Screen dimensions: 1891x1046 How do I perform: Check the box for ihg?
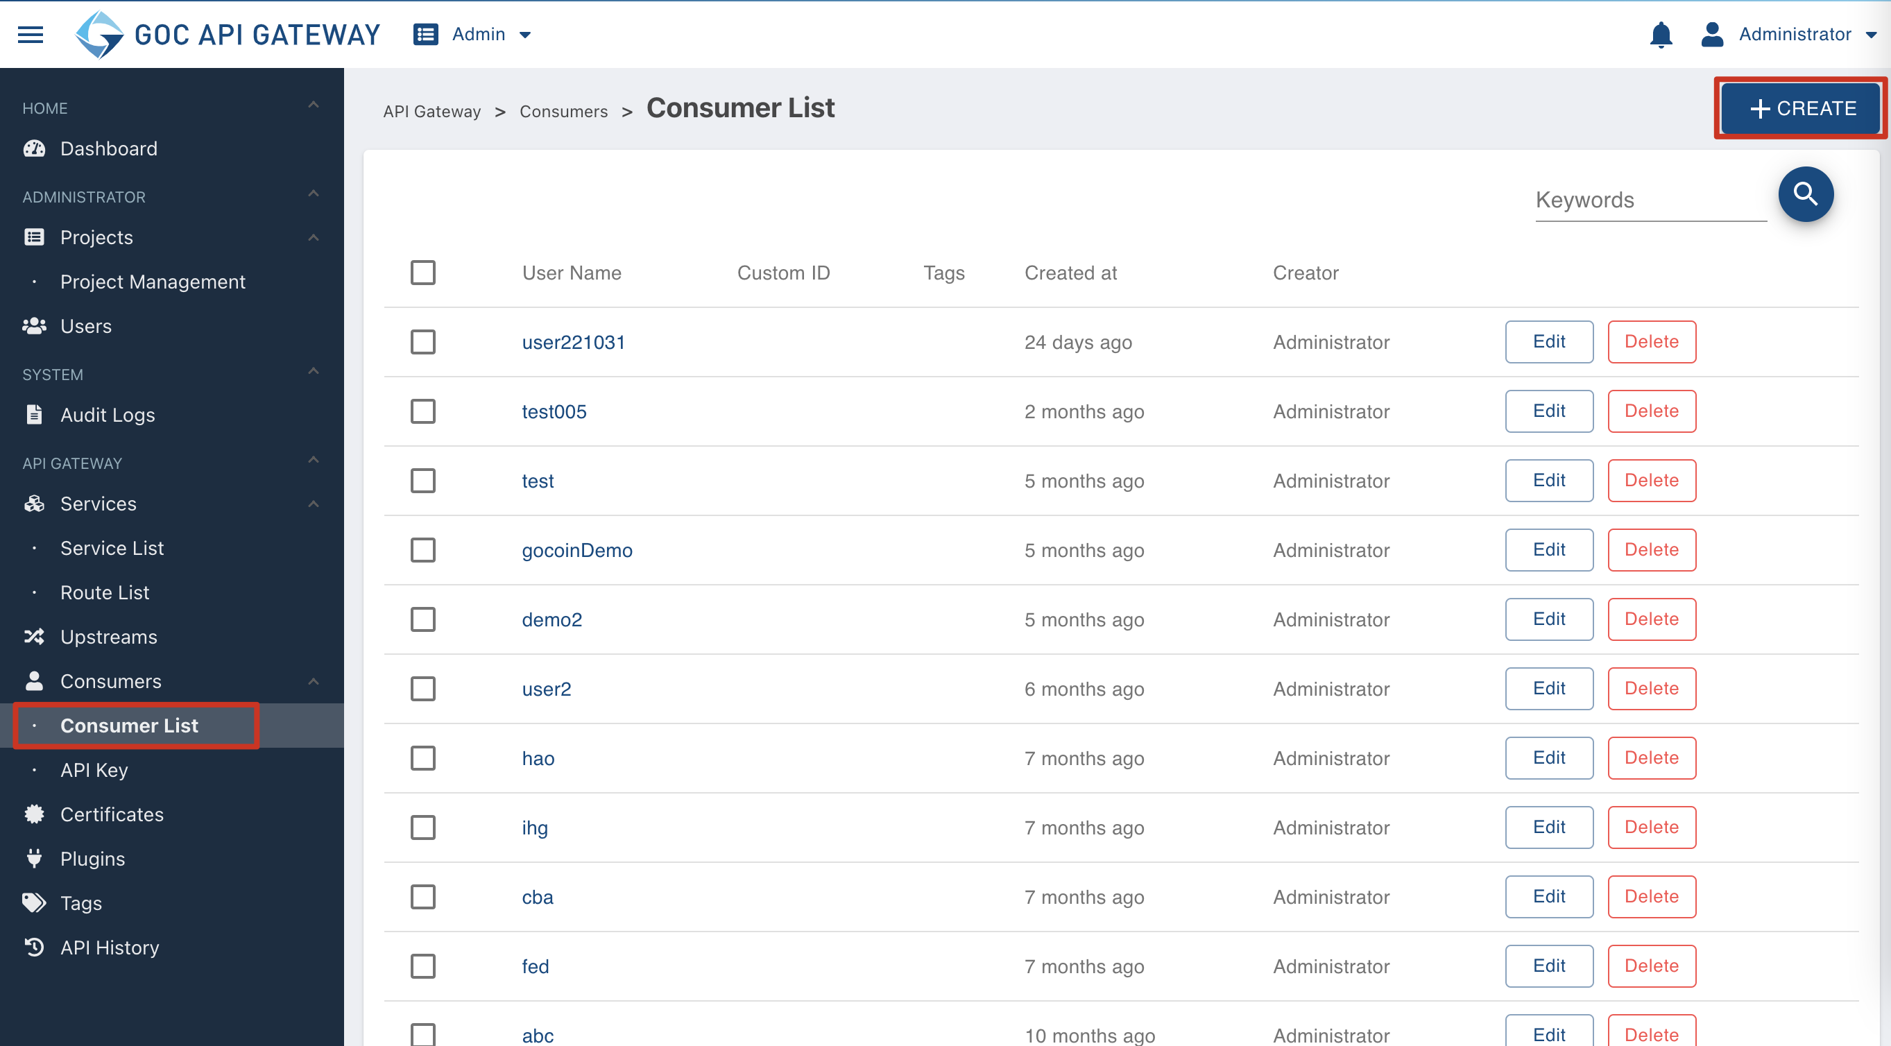pos(423,828)
